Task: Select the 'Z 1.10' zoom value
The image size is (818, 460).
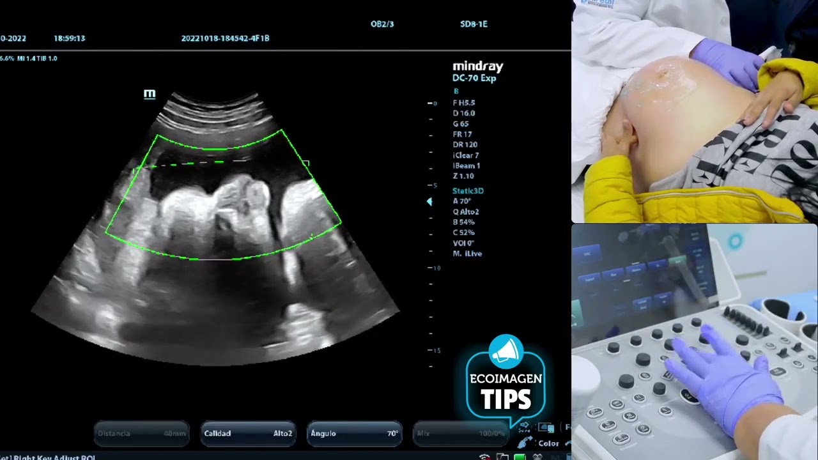Action: click(463, 176)
